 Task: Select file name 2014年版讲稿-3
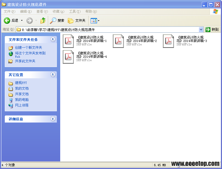pyautogui.click(x=192, y=39)
